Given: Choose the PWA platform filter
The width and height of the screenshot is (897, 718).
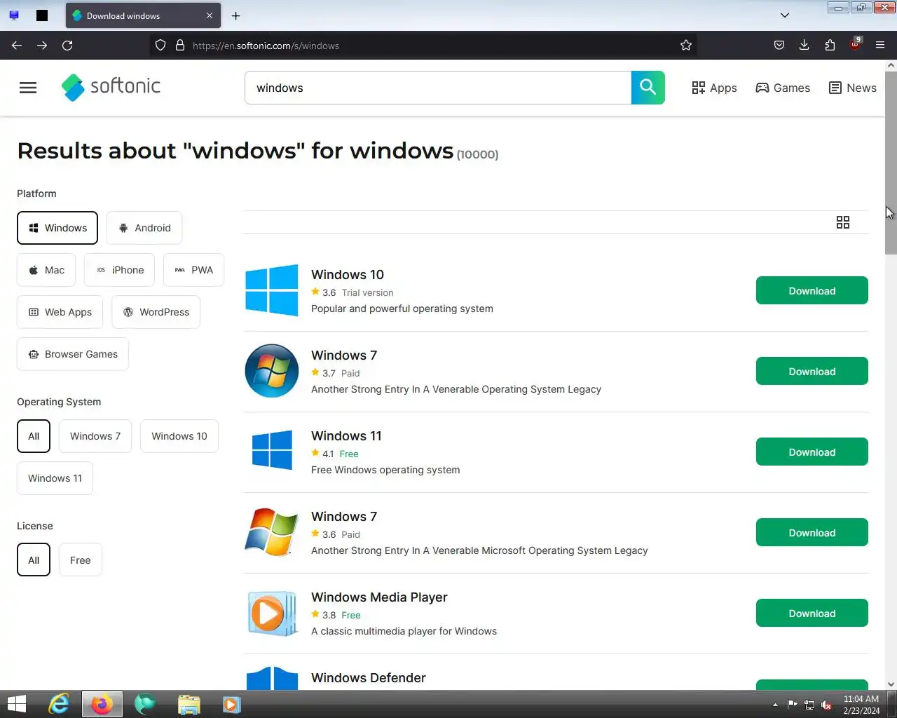Looking at the screenshot, I should click(x=193, y=270).
